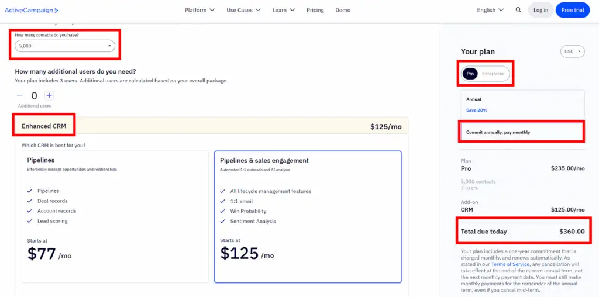Open the search magnifier icon

click(518, 10)
